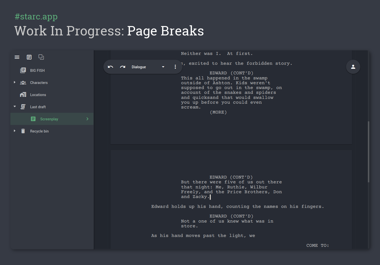
Task: Open the Screenplay row's right chevron
Action: click(x=87, y=119)
